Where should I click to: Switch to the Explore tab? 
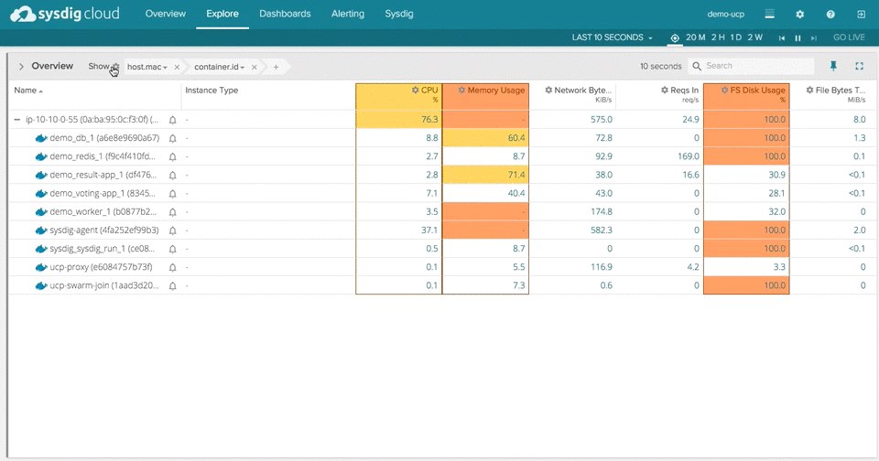222,14
